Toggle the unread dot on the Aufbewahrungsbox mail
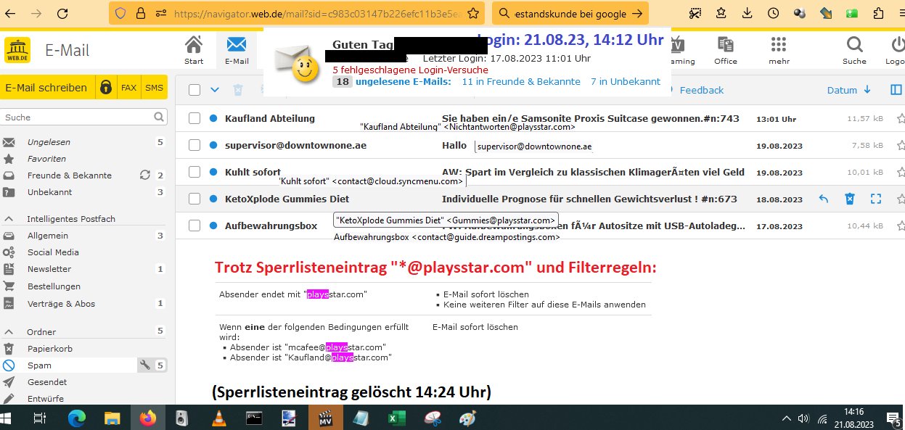 tap(213, 226)
